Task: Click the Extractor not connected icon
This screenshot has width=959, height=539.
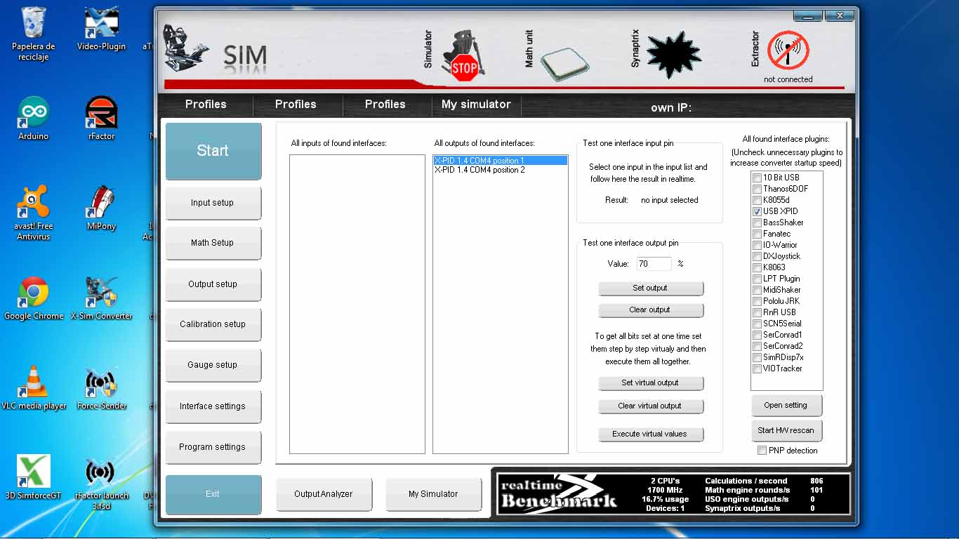Action: coord(788,51)
